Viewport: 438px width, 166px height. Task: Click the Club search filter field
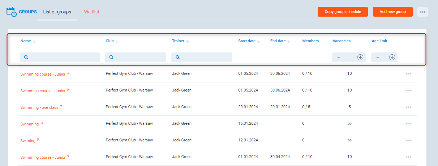point(136,57)
